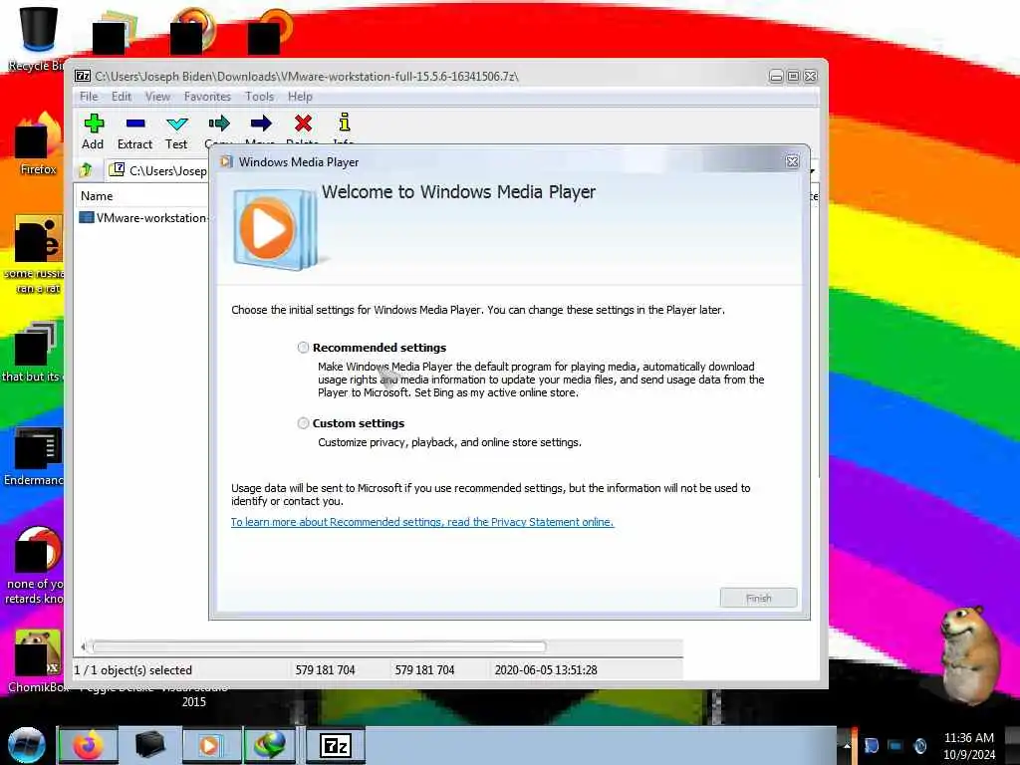1020x765 pixels.
Task: Select the ChomikBox desktop icon
Action: tap(36, 660)
